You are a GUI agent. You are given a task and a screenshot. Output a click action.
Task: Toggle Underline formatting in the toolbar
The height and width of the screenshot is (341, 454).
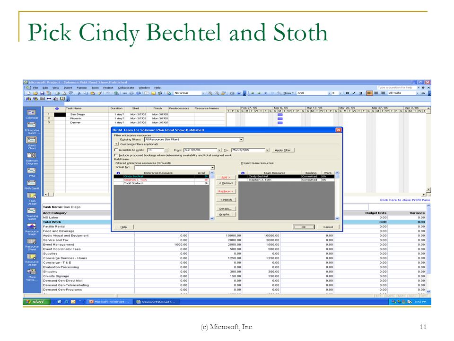(x=361, y=93)
